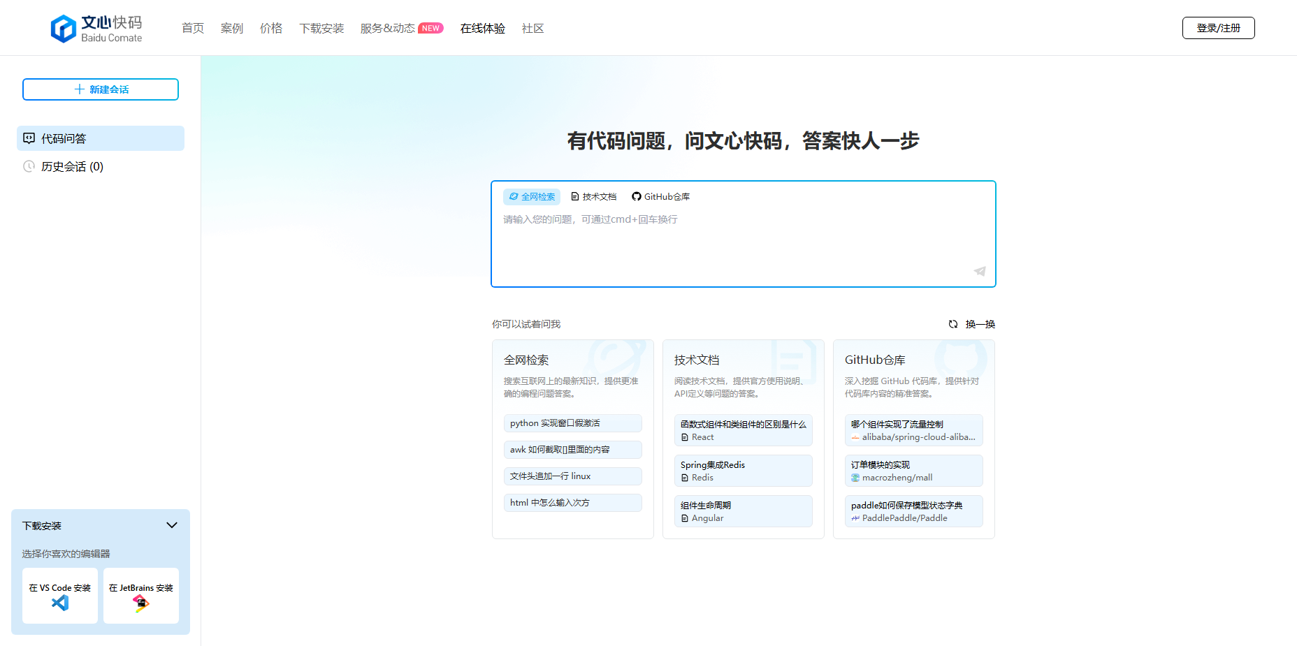Choose suggestion Spring集成Redis
Viewport: 1297px width, 646px height.
(744, 471)
